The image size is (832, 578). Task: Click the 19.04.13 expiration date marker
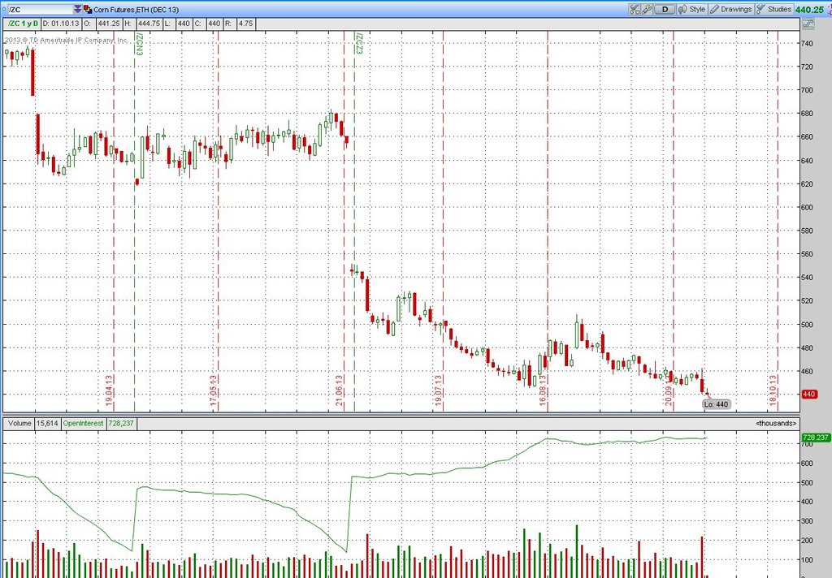tap(109, 390)
